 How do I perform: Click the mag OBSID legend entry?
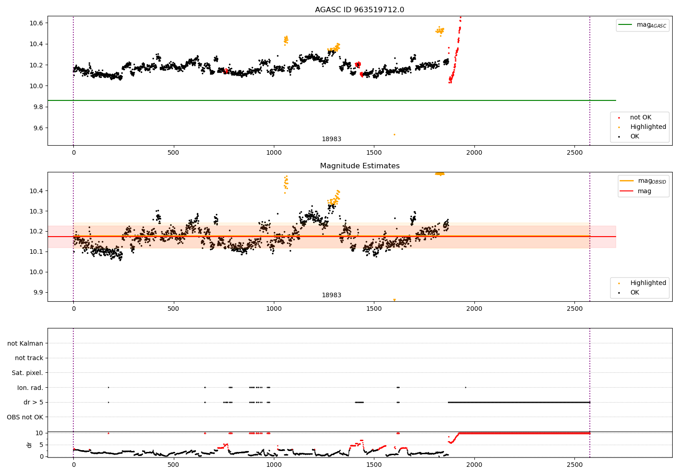click(x=643, y=181)
